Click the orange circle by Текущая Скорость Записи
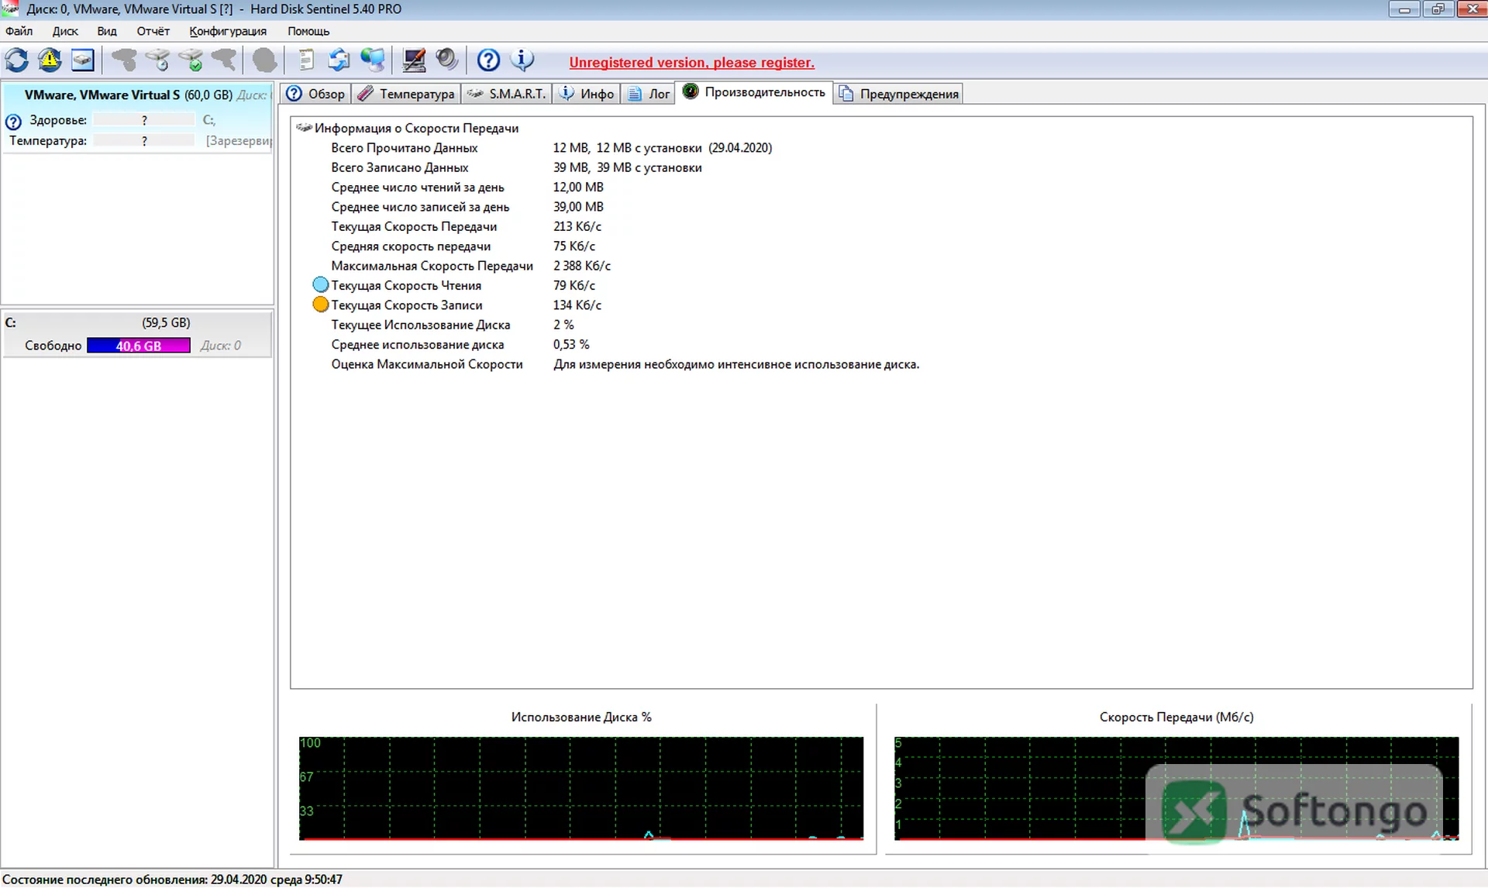This screenshot has height=888, width=1488. 320,305
